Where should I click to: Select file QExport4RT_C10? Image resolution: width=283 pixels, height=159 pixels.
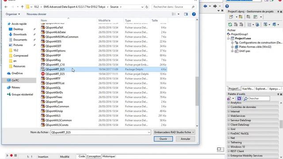(x=103, y=64)
